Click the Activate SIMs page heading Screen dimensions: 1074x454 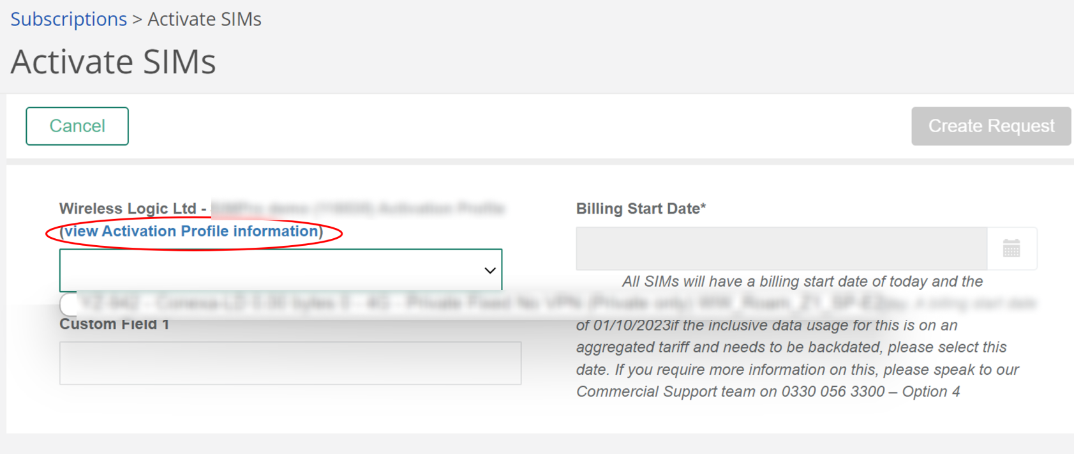tap(112, 61)
